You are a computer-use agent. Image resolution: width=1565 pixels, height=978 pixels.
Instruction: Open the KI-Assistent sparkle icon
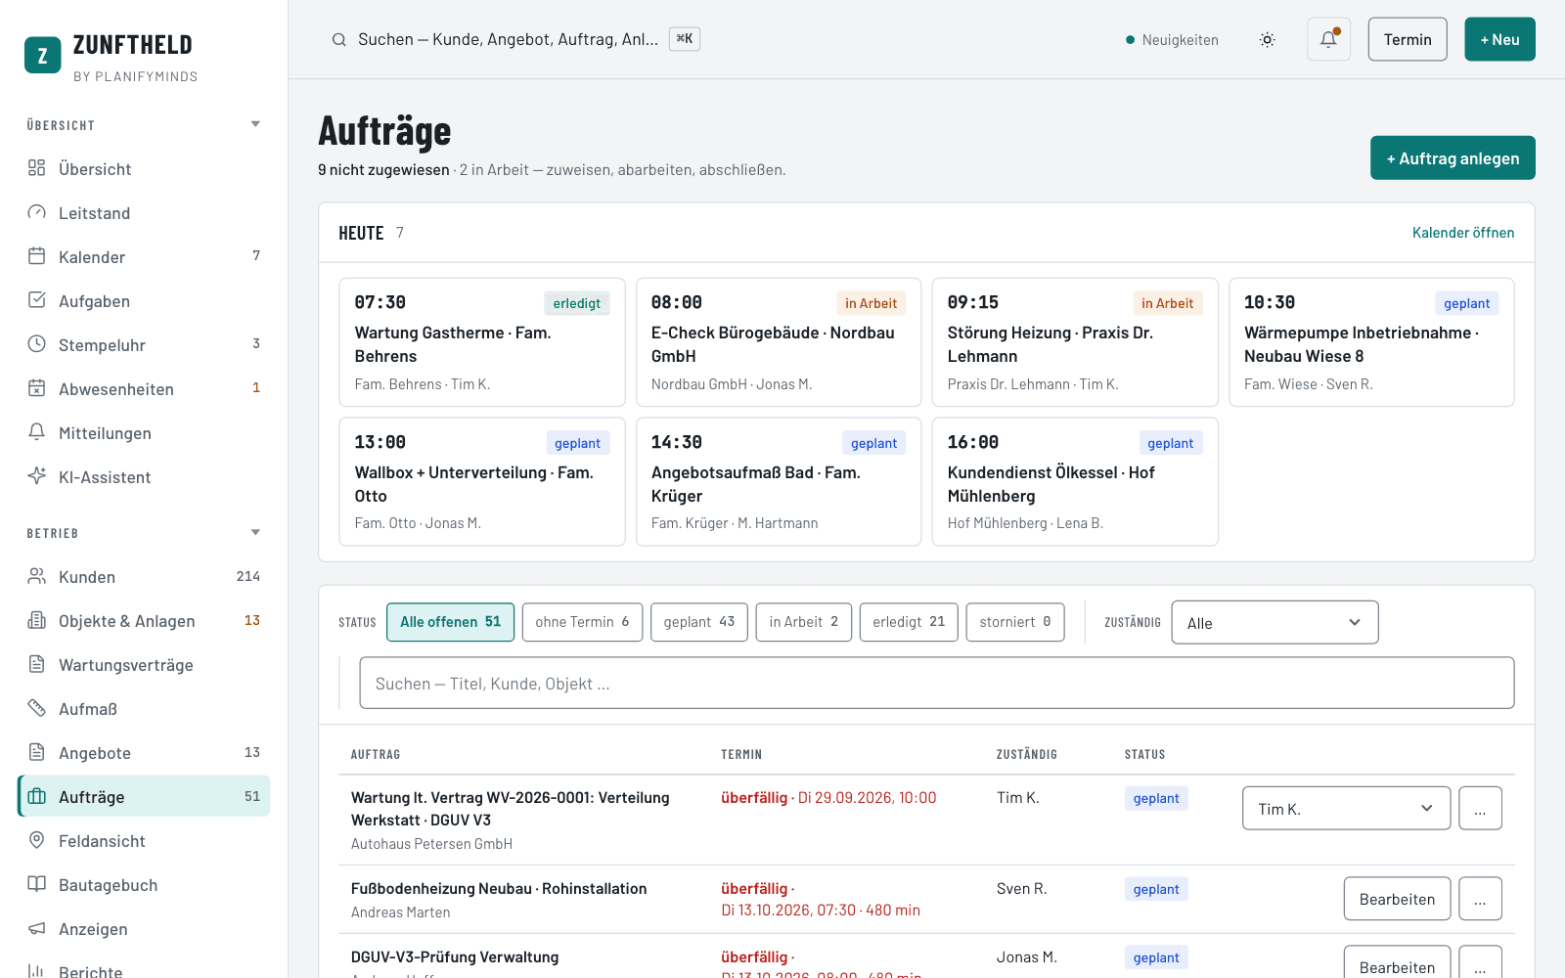coord(37,476)
